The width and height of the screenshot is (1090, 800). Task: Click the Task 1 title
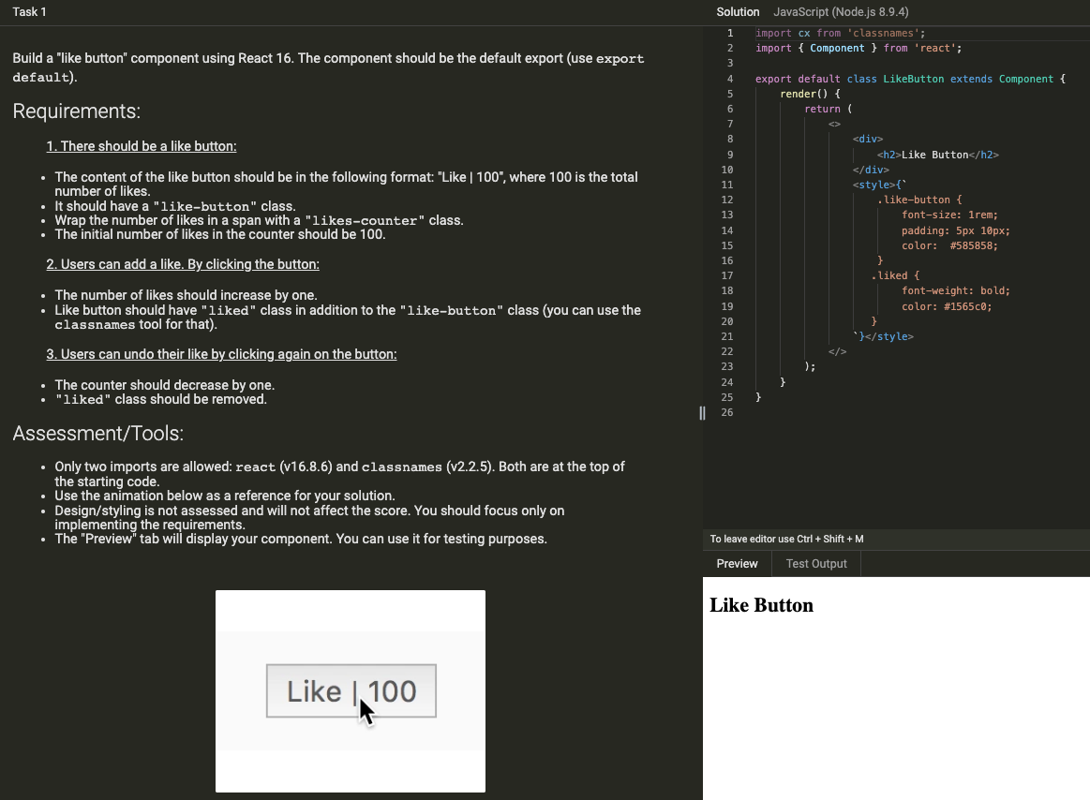[x=29, y=12]
